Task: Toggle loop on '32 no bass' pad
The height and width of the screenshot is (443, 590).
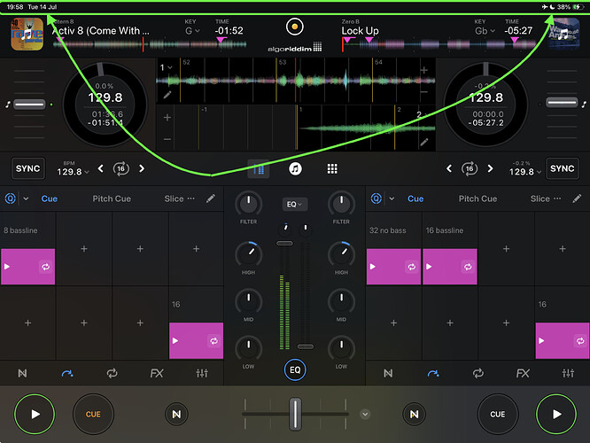Action: tap(412, 267)
